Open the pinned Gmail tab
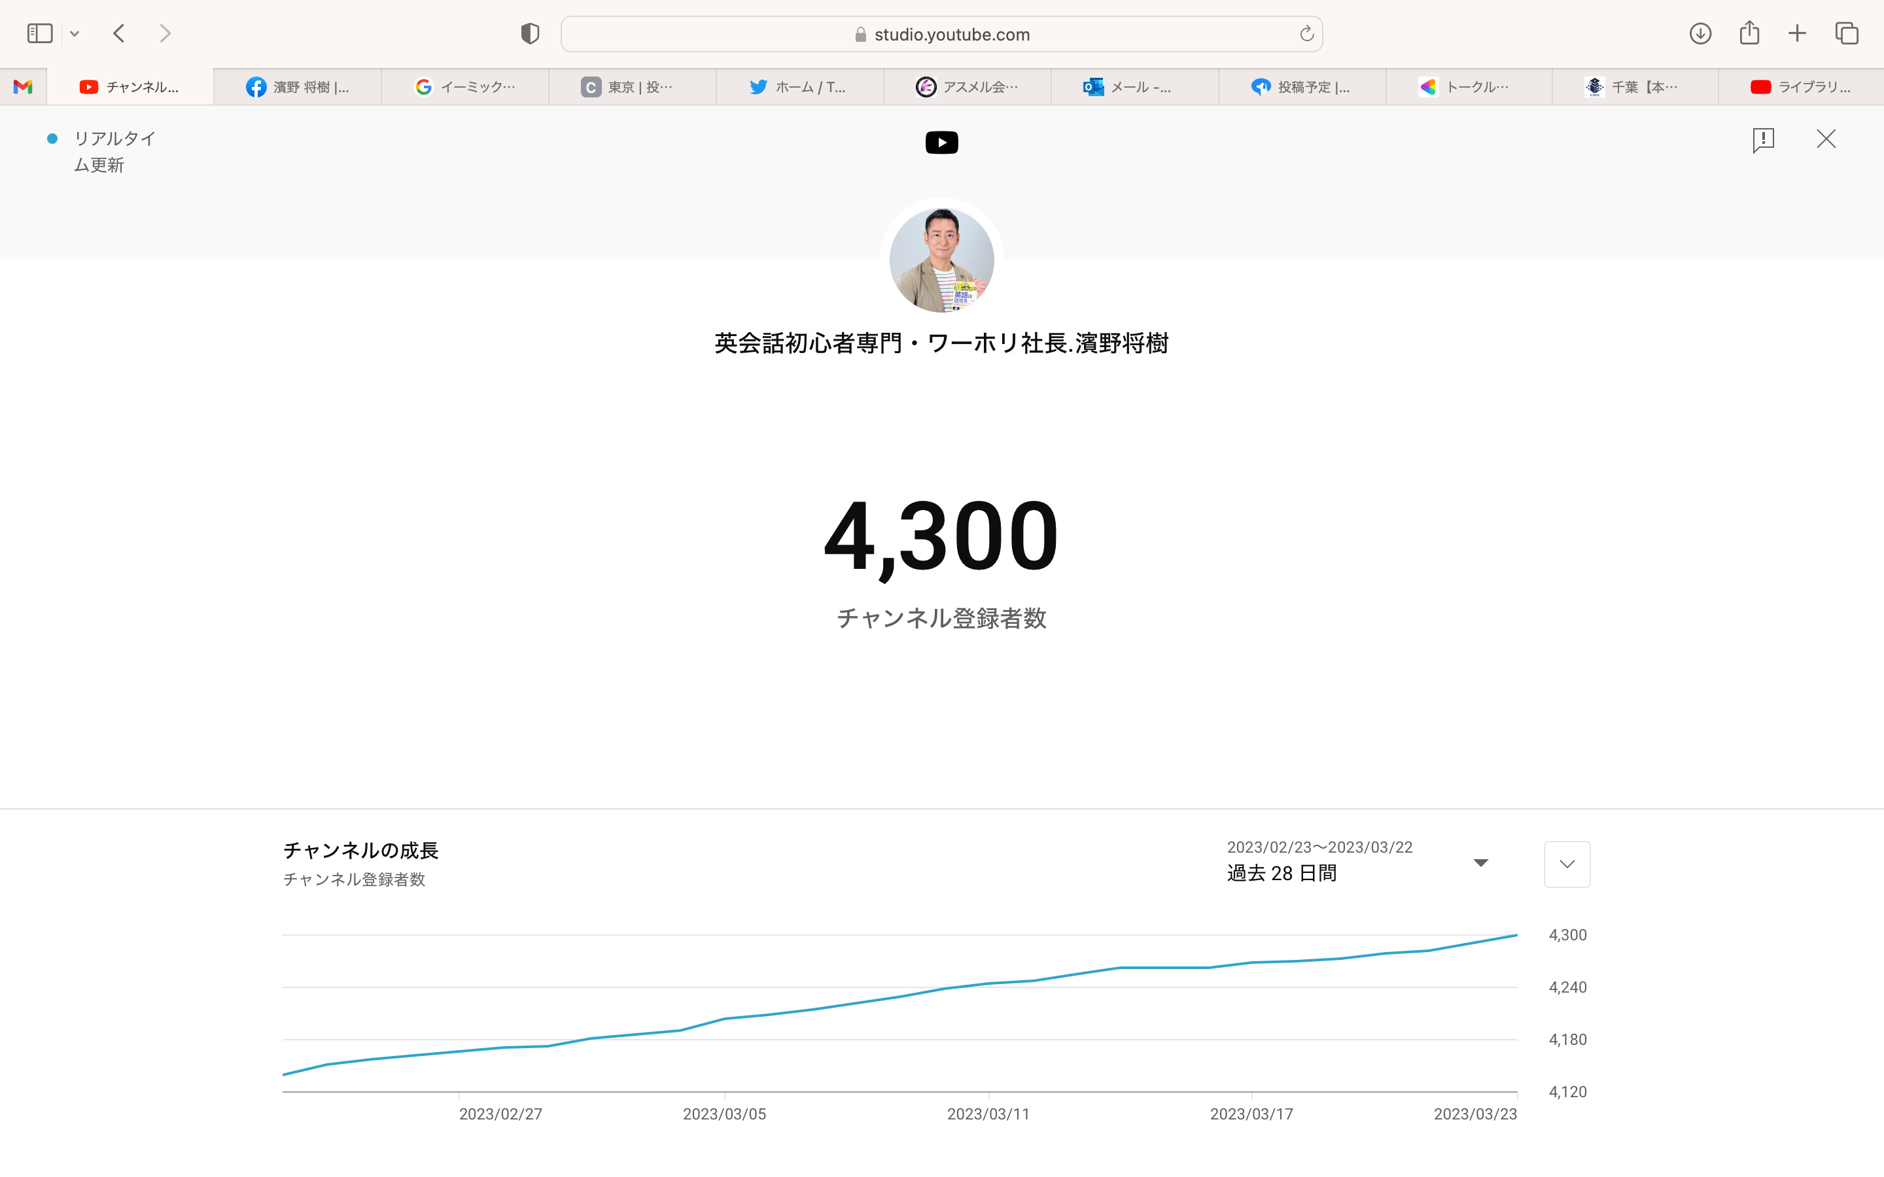The image size is (1884, 1177). (x=24, y=87)
